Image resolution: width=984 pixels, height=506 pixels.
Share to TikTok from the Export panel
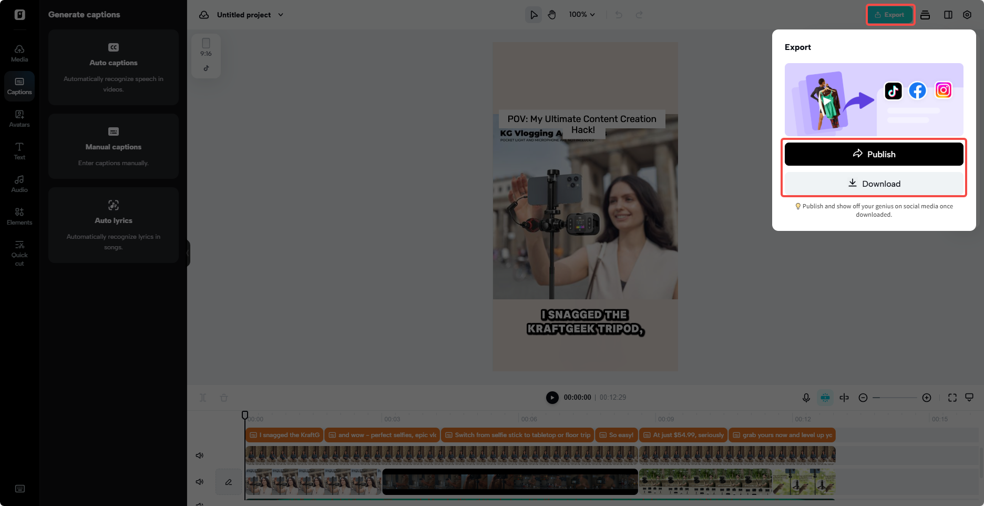pyautogui.click(x=894, y=90)
